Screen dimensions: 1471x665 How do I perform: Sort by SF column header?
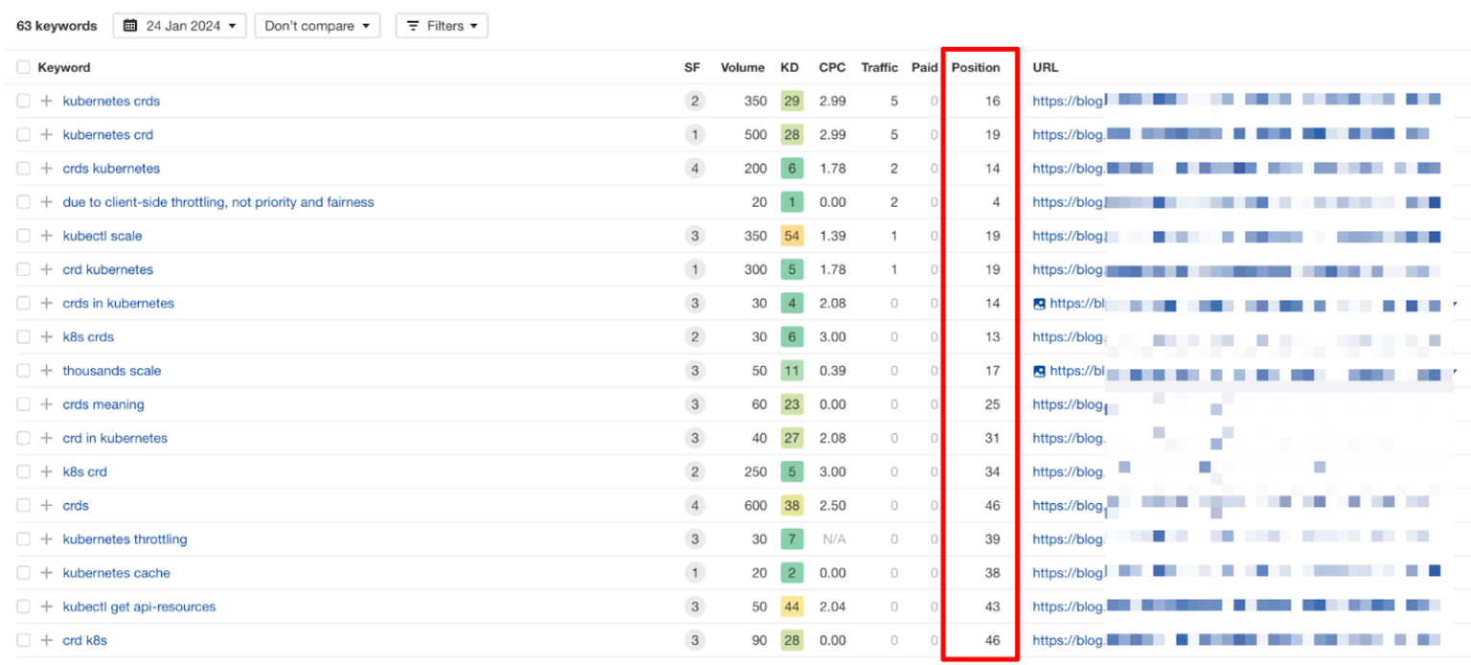coord(692,67)
